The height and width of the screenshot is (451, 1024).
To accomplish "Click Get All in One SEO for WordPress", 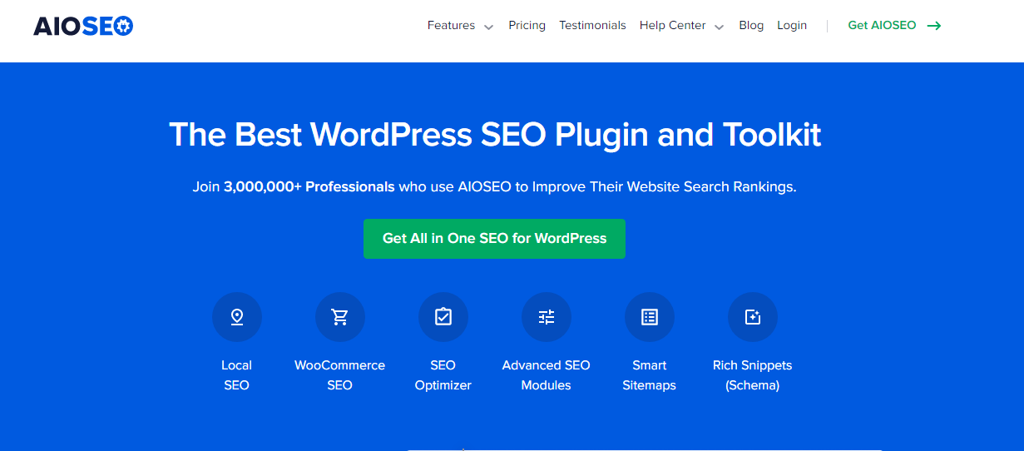I will (x=494, y=239).
